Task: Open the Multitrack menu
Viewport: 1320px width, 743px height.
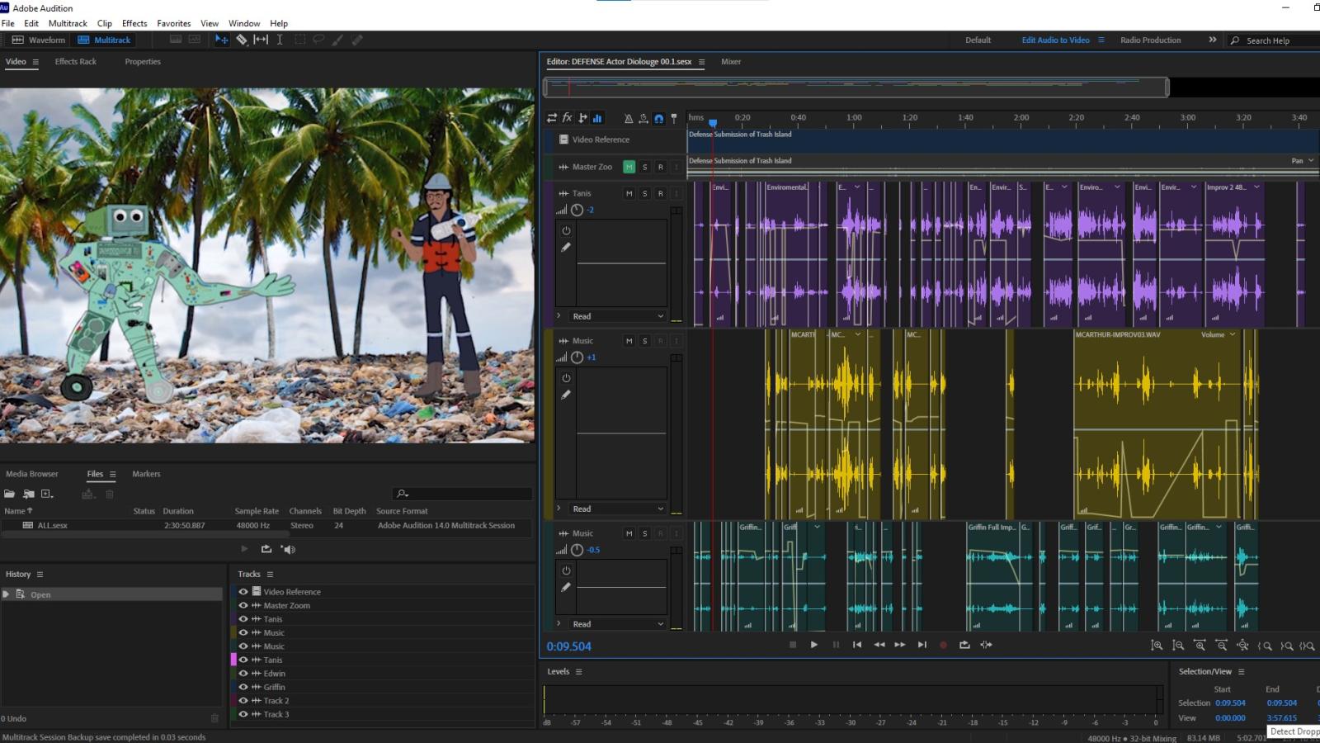Action: [68, 23]
